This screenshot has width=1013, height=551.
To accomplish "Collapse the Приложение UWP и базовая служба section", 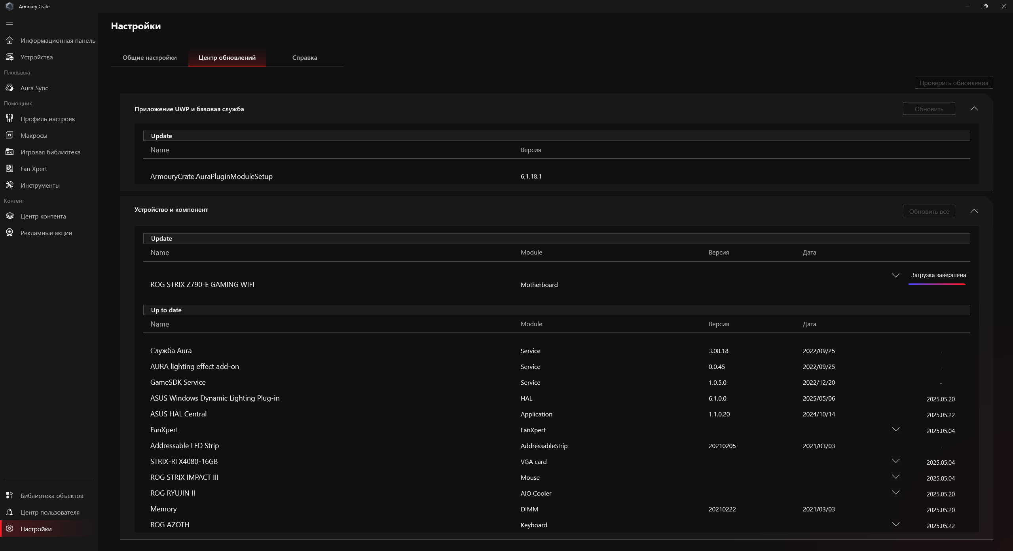I will click(x=974, y=108).
